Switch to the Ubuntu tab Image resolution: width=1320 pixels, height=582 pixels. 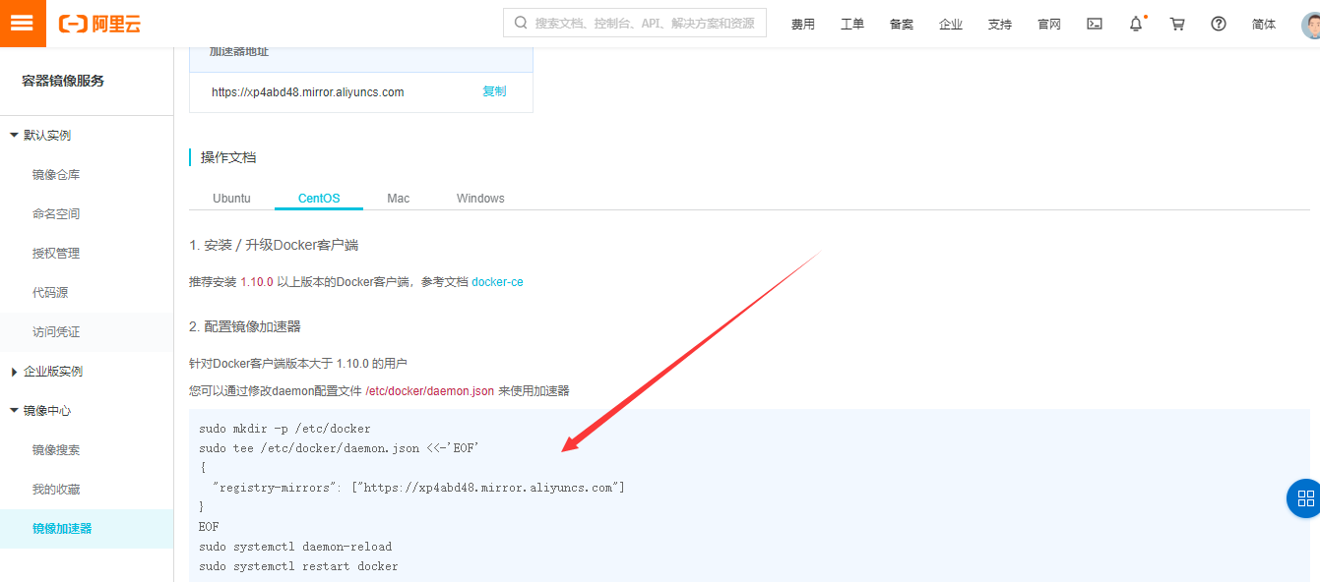[x=231, y=199]
